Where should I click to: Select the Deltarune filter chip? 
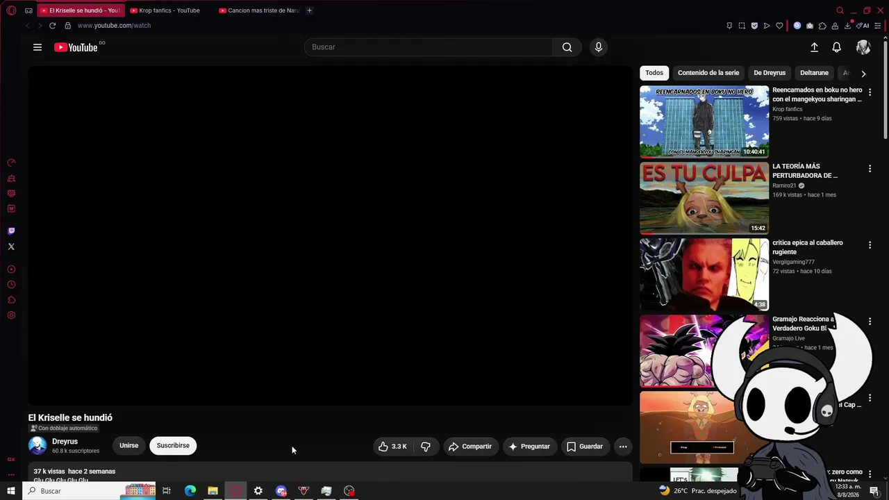click(x=814, y=73)
